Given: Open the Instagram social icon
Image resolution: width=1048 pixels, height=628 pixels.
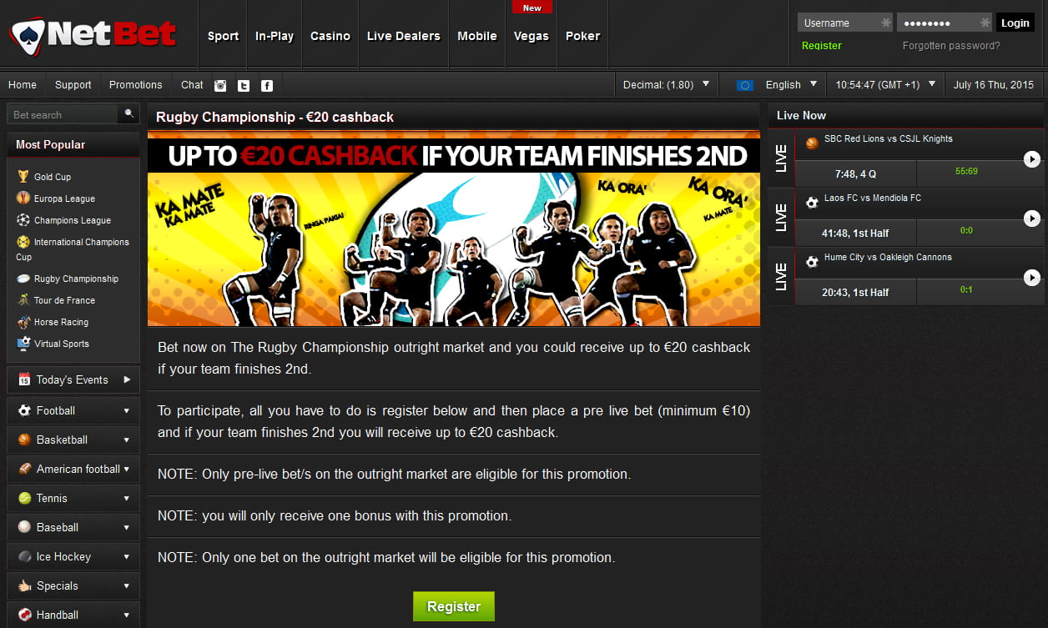Looking at the screenshot, I should pos(220,85).
